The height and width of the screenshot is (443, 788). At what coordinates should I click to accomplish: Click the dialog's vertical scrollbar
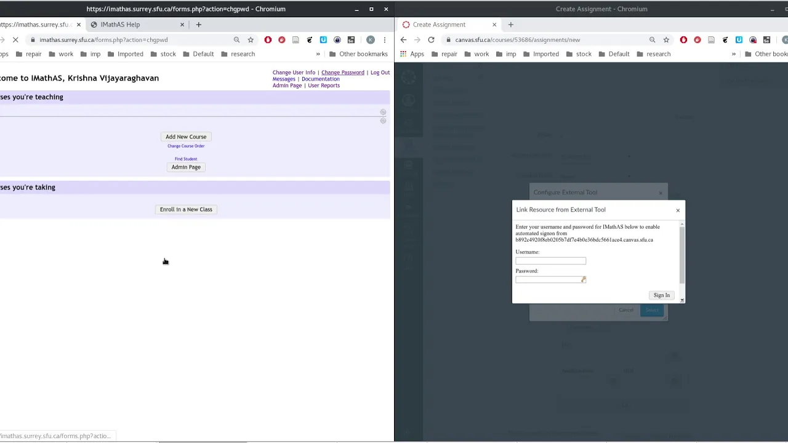[682, 255]
